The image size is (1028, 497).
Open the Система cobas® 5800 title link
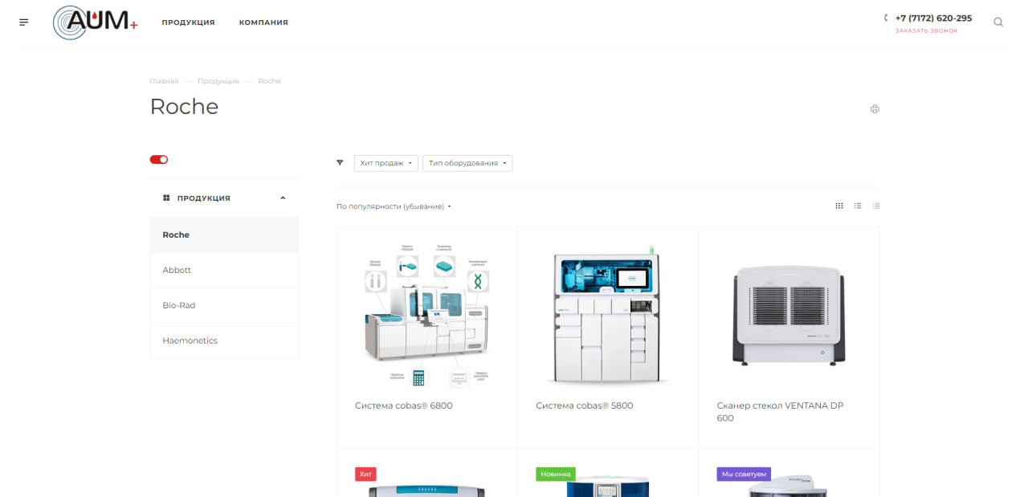(585, 405)
